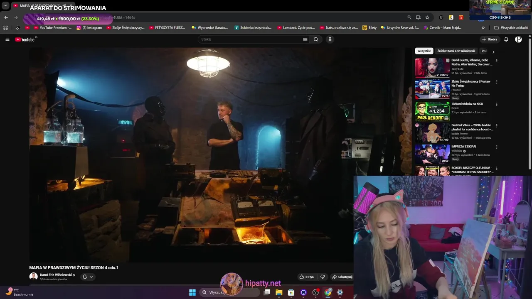Open subscription notification bell dropdown

point(87,277)
